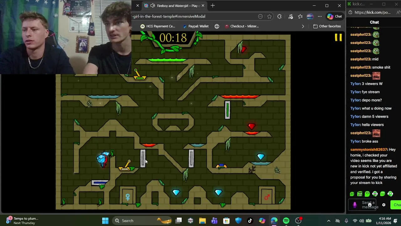Image resolution: width=401 pixels, height=226 pixels.
Task: Open the Windows Start menu
Action: point(105,221)
